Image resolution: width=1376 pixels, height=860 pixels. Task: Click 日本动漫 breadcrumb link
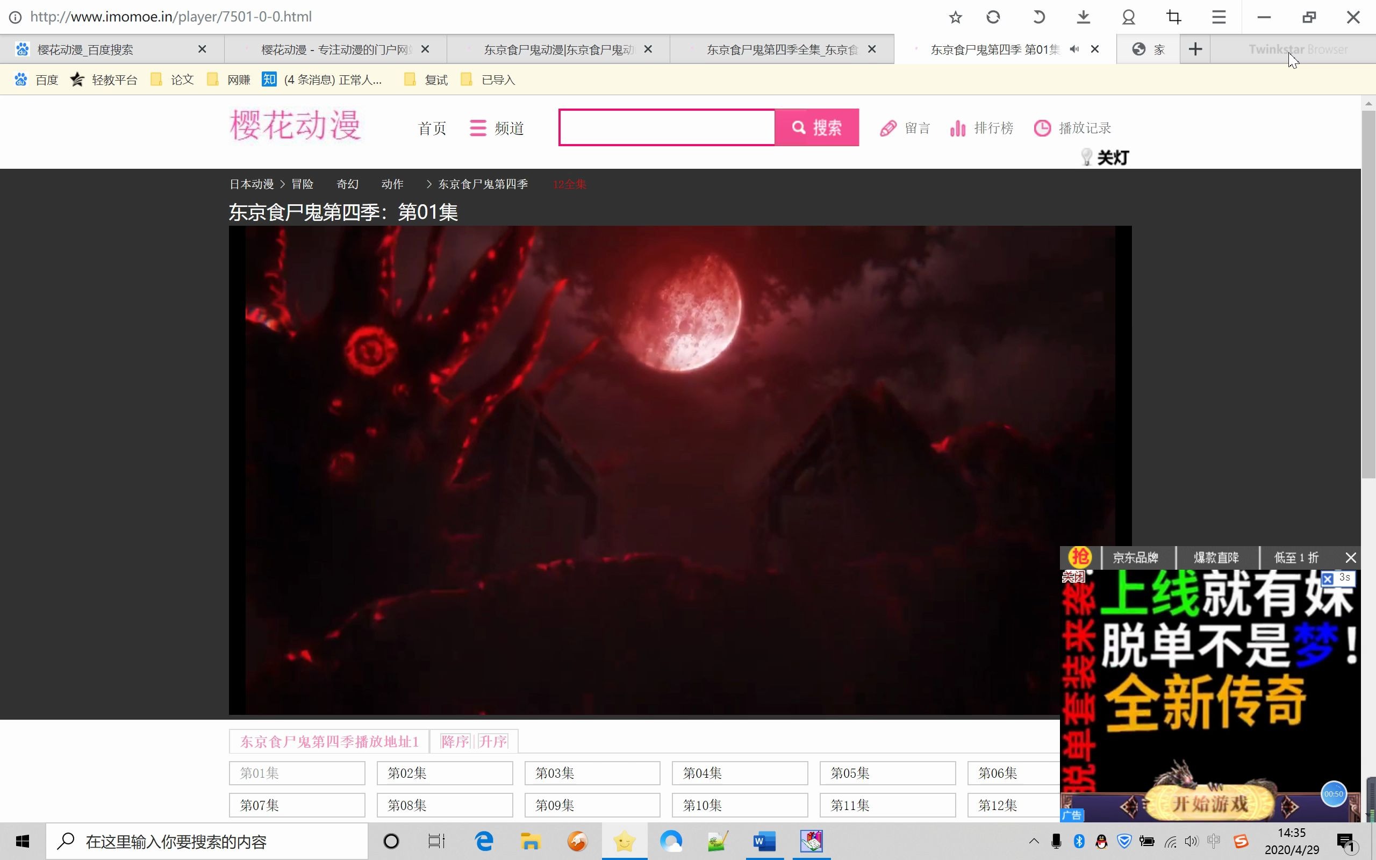(252, 184)
